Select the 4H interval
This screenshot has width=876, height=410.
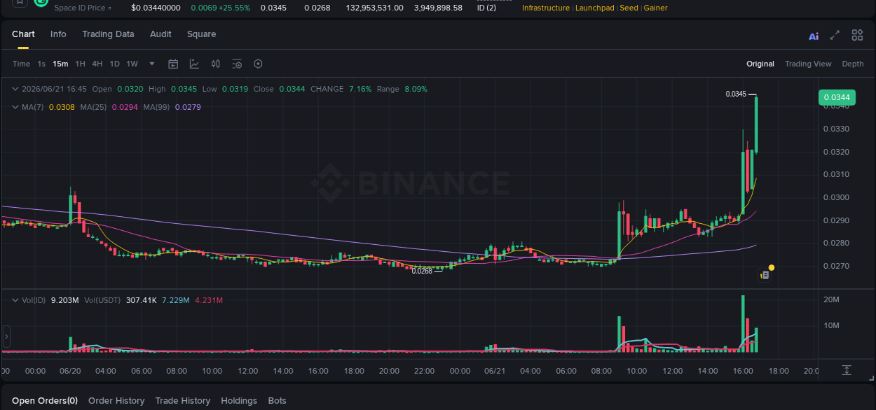click(97, 64)
